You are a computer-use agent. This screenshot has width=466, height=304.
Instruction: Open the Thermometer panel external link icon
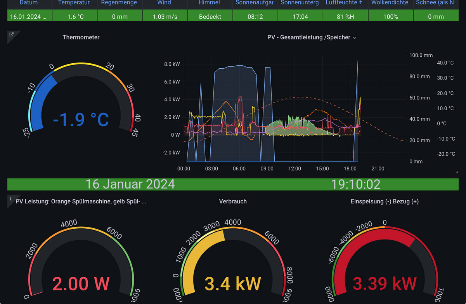(11, 35)
